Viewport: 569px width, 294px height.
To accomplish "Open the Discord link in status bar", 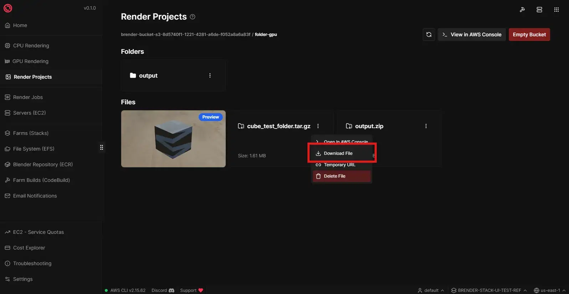I will point(163,290).
